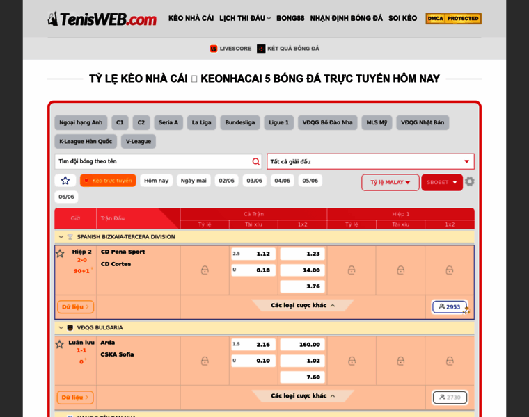Filter by Seria A league

(x=168, y=122)
